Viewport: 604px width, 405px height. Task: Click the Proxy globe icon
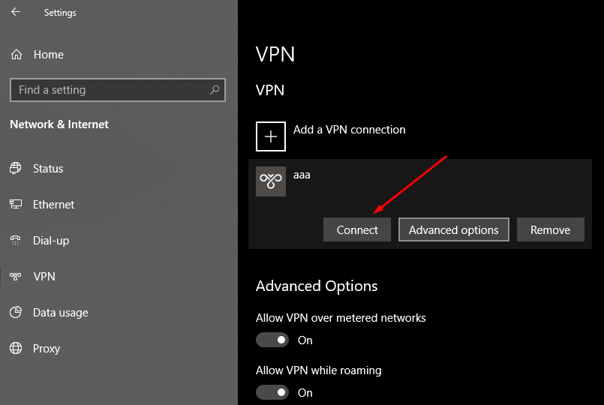(16, 348)
